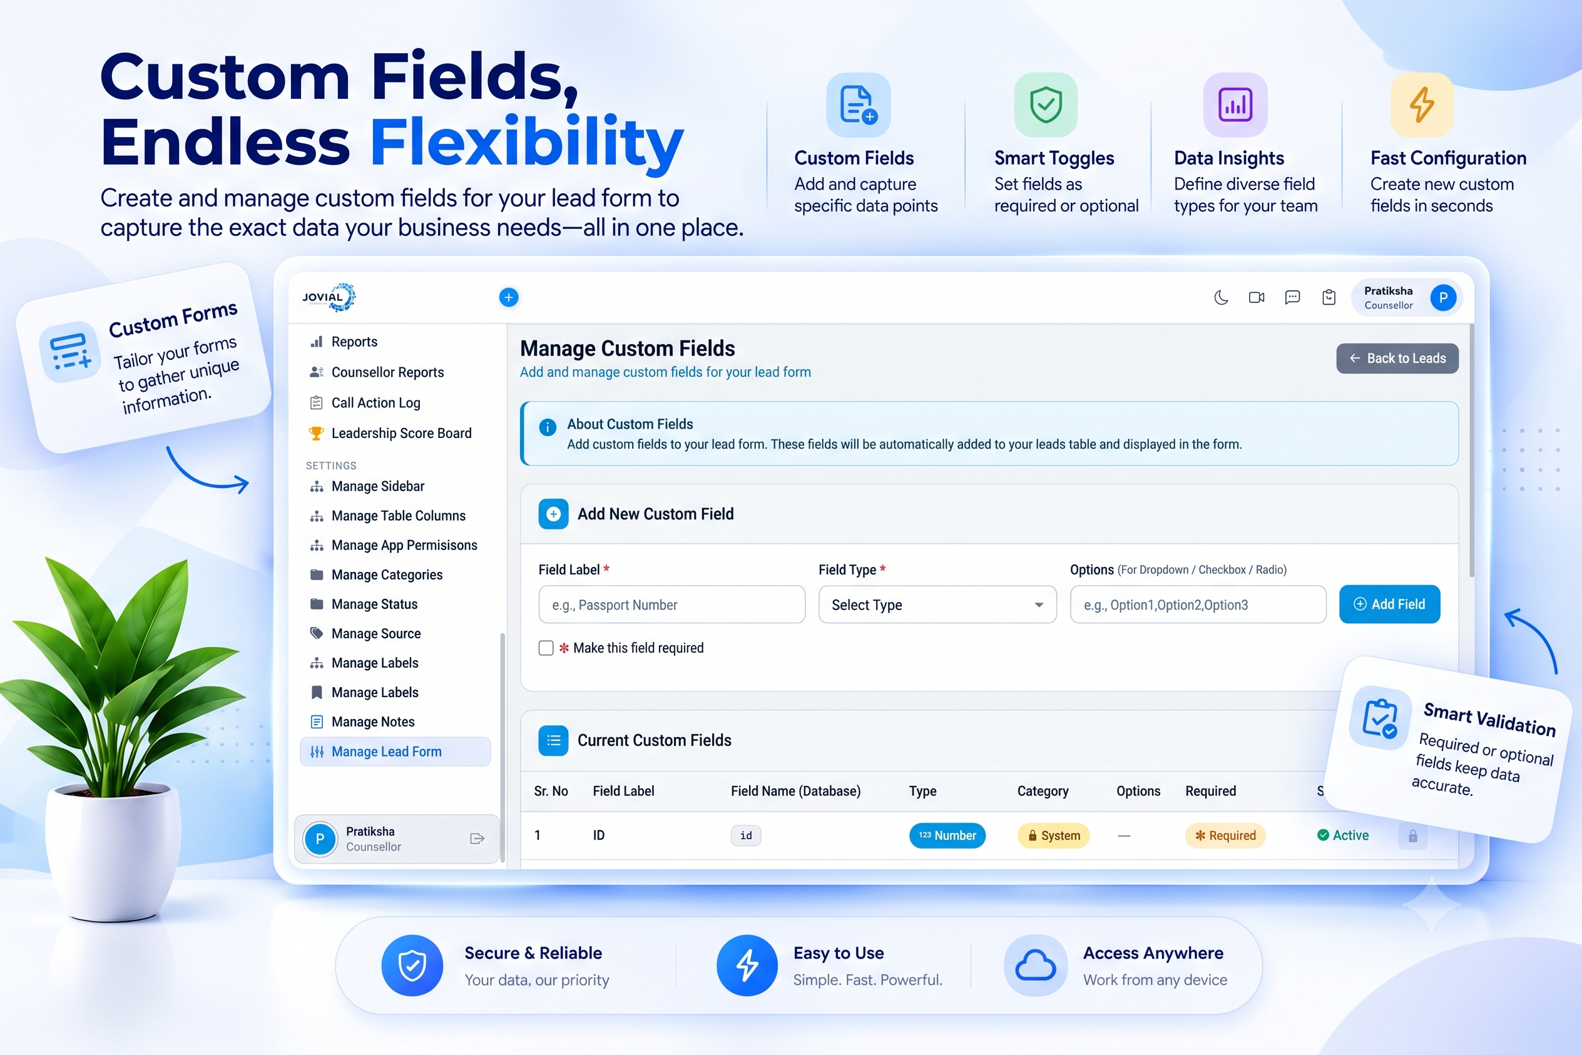Click the blue P avatar in top right
This screenshot has height=1055, width=1582.
pyautogui.click(x=1442, y=297)
